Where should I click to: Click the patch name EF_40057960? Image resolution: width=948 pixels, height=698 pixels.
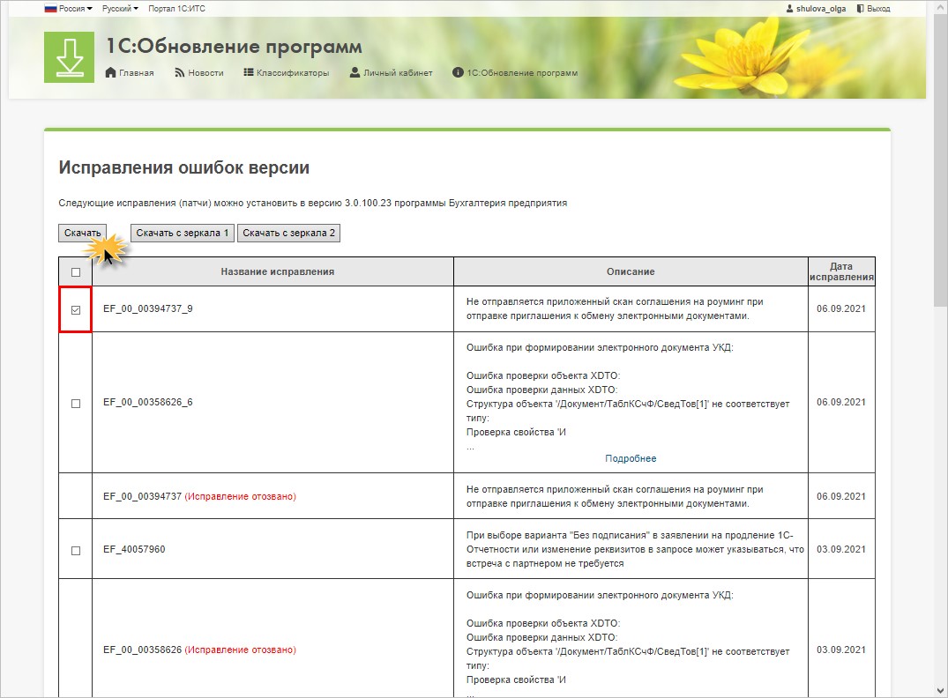134,549
